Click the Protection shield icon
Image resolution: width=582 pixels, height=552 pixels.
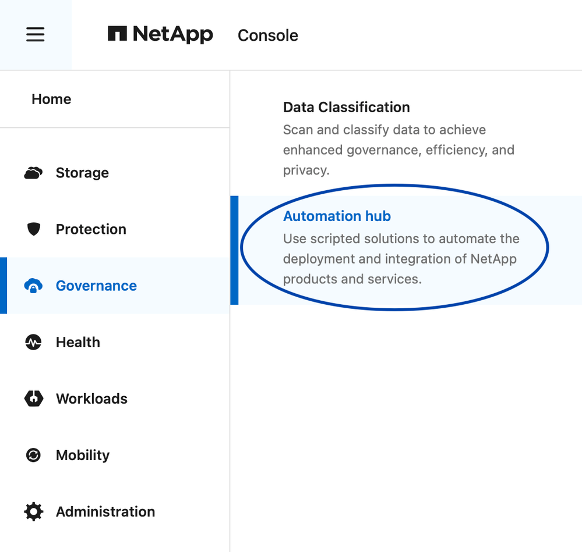34,229
